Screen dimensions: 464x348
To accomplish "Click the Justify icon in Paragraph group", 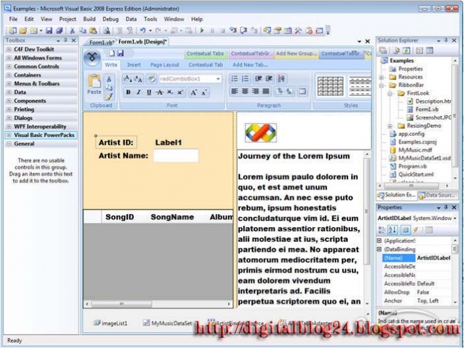I will pos(266,91).
